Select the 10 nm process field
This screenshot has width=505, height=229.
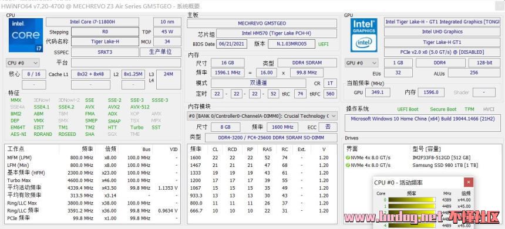point(167,22)
